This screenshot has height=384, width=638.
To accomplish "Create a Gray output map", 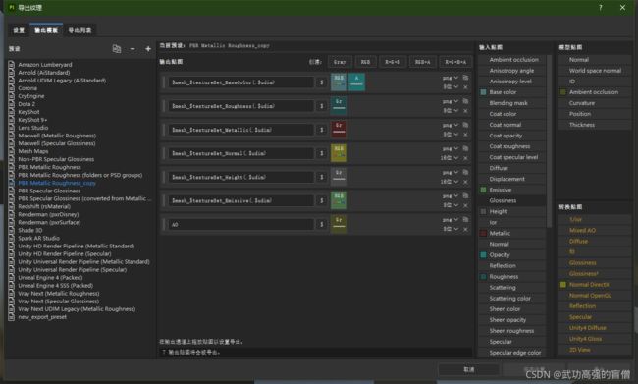I will coord(340,62).
